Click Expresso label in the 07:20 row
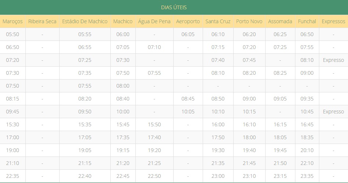This screenshot has width=348, height=183. tap(333, 60)
